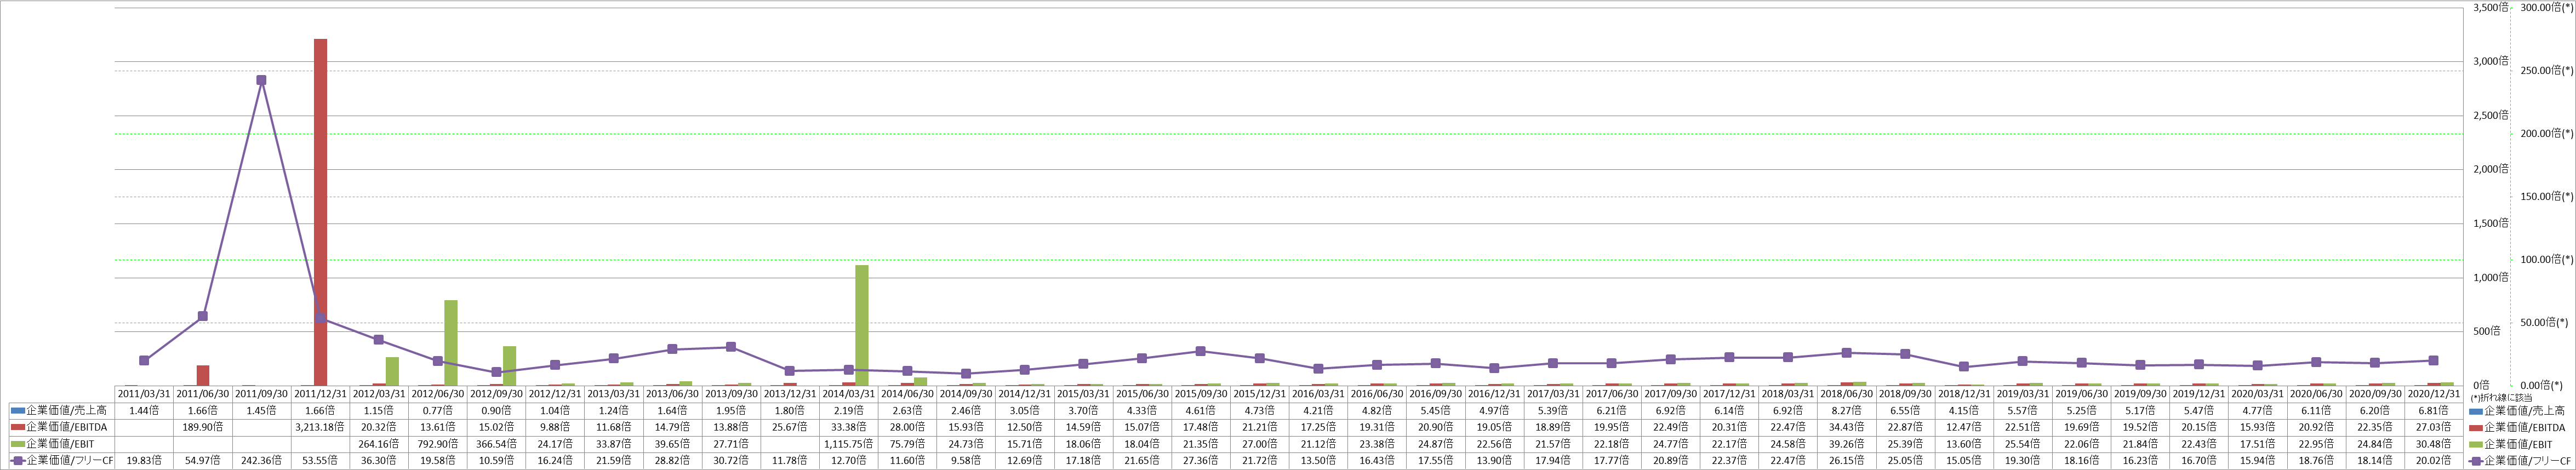Image resolution: width=2576 pixels, height=470 pixels.
Task: Click the tall red EBITDA bar at 2011/12/31
Action: pyautogui.click(x=320, y=212)
